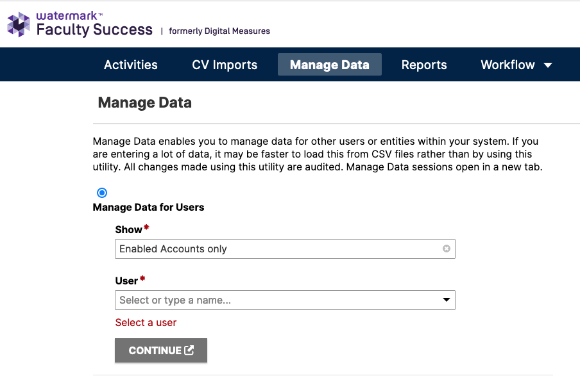Open the CV Imports tab
The height and width of the screenshot is (392, 580).
(224, 65)
